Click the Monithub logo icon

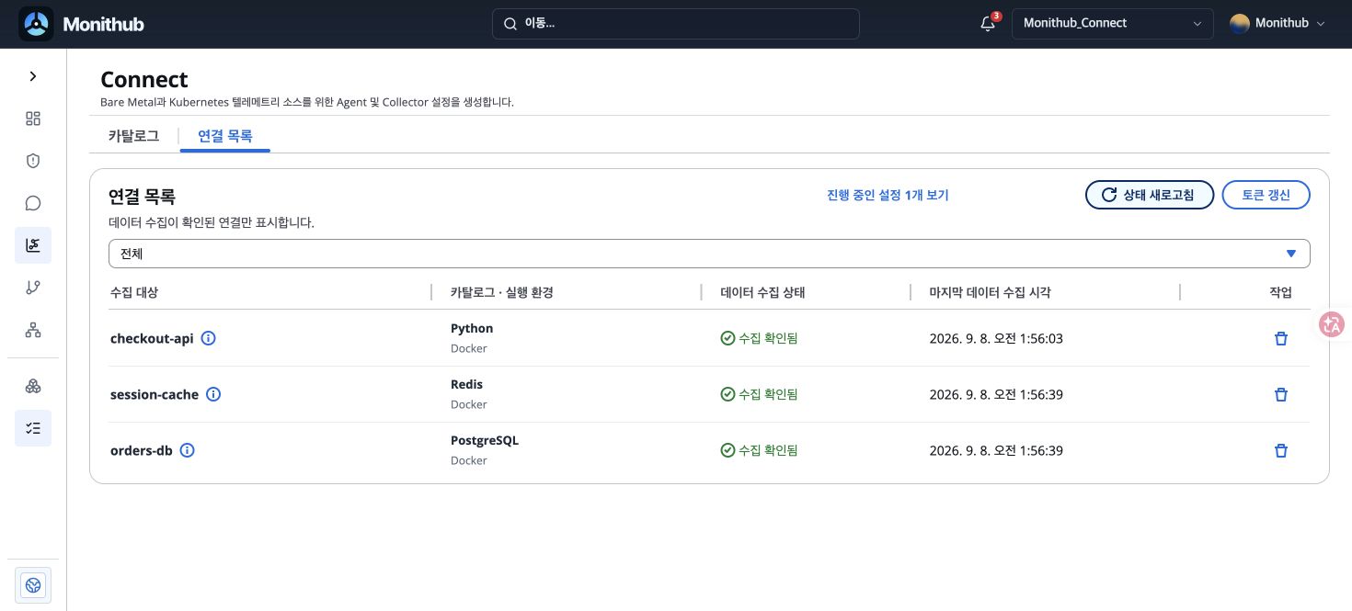36,24
